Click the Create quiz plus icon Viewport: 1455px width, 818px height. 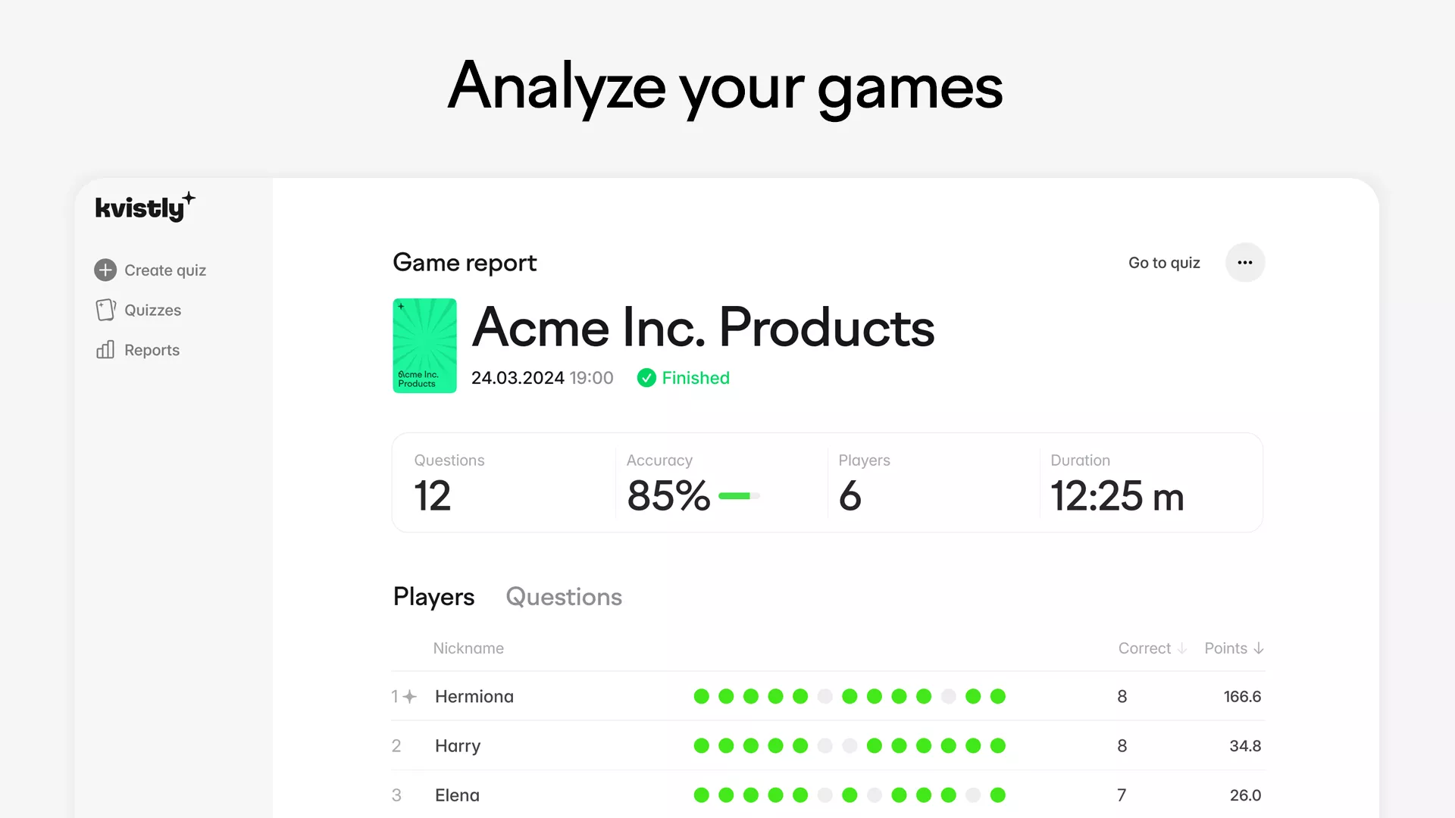105,270
